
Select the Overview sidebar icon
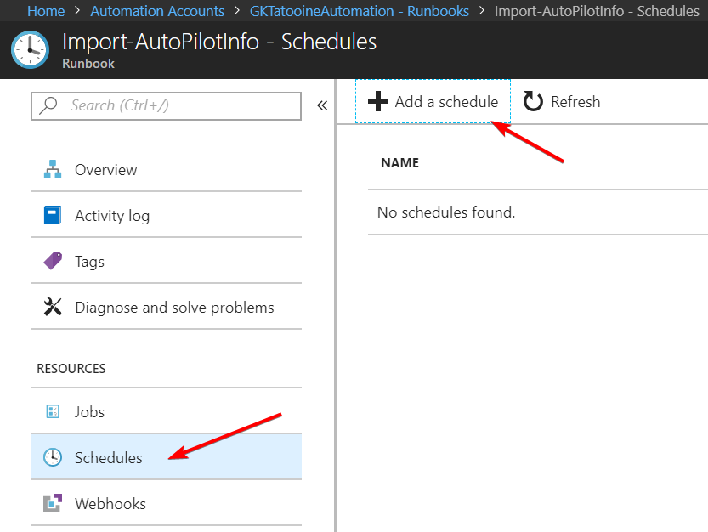(x=52, y=169)
